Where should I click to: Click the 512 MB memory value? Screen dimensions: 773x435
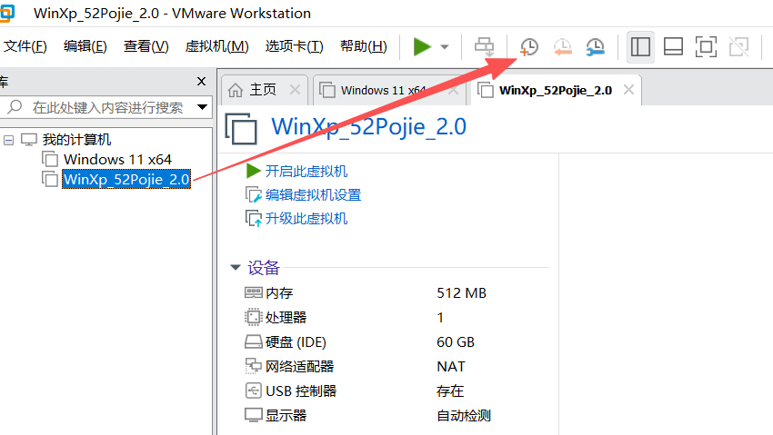tap(461, 292)
